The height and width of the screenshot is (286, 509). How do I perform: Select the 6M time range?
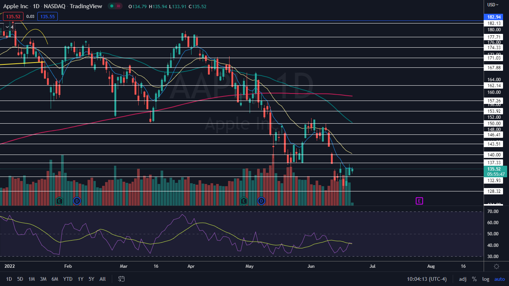[55, 279]
